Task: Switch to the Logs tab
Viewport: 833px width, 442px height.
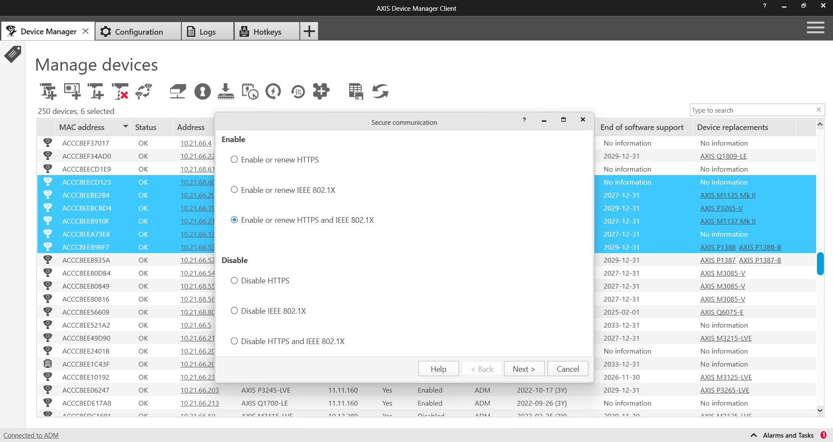Action: pos(207,32)
